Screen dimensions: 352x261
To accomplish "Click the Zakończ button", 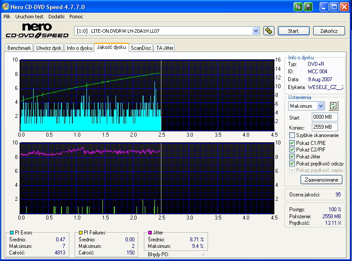I will tap(329, 31).
